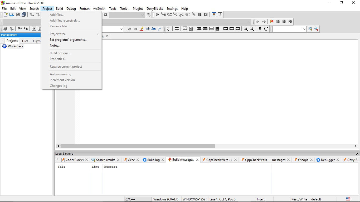The width and height of the screenshot is (360, 202).
Task: Open the right toolbar combo box dropdown
Action: pyautogui.click(x=304, y=29)
